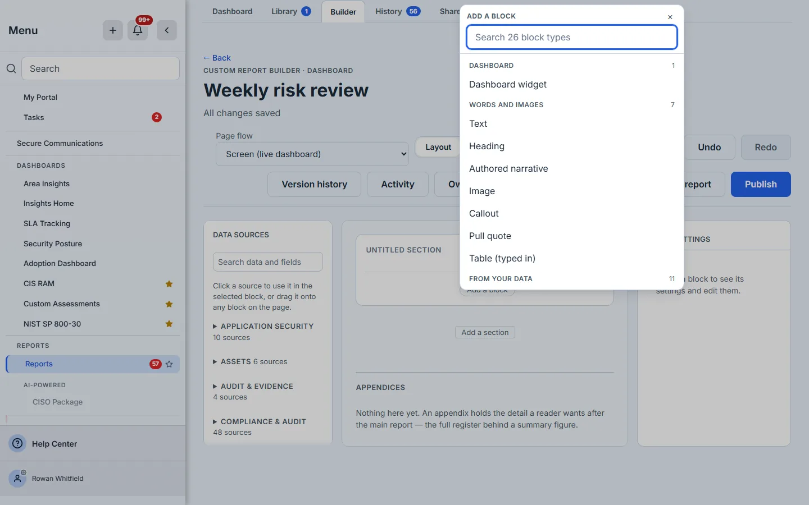Add a Pull quote block
Image resolution: width=809 pixels, height=505 pixels.
click(572, 236)
